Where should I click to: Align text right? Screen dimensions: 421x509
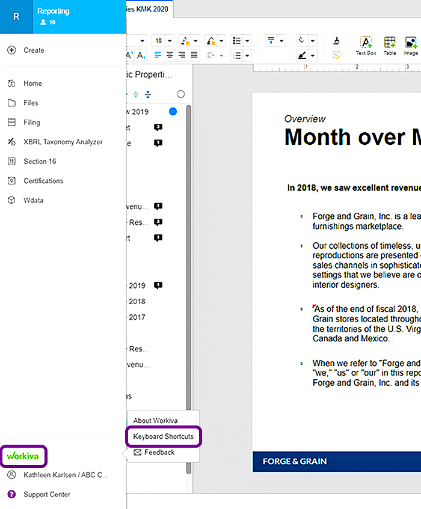(182, 55)
